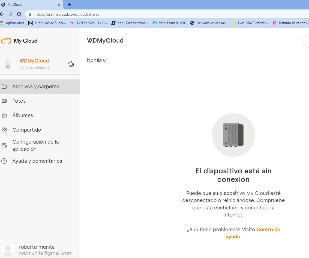309x258 pixels.
Task: Click the site padlock icon in the address bar
Action: 30,14
